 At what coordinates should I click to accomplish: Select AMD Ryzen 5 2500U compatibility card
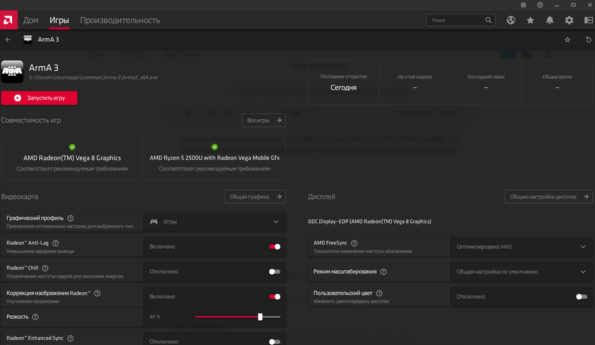[214, 158]
